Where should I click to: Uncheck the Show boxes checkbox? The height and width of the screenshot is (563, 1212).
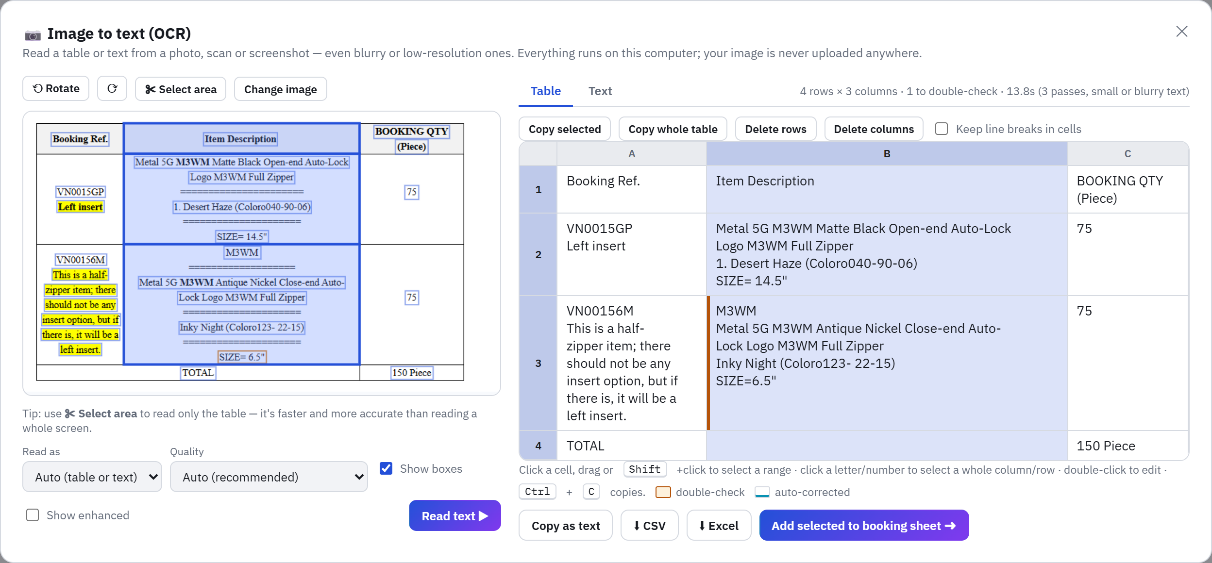coord(386,468)
